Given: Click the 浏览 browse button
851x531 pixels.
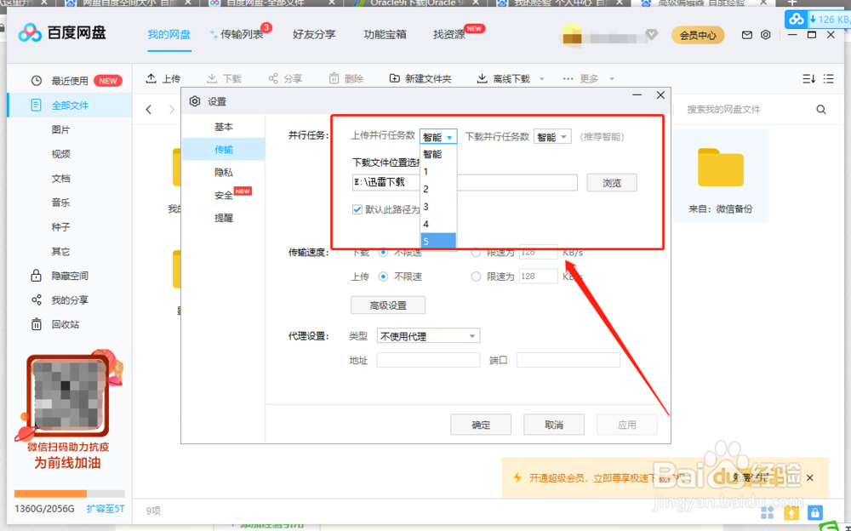Looking at the screenshot, I should click(x=612, y=183).
